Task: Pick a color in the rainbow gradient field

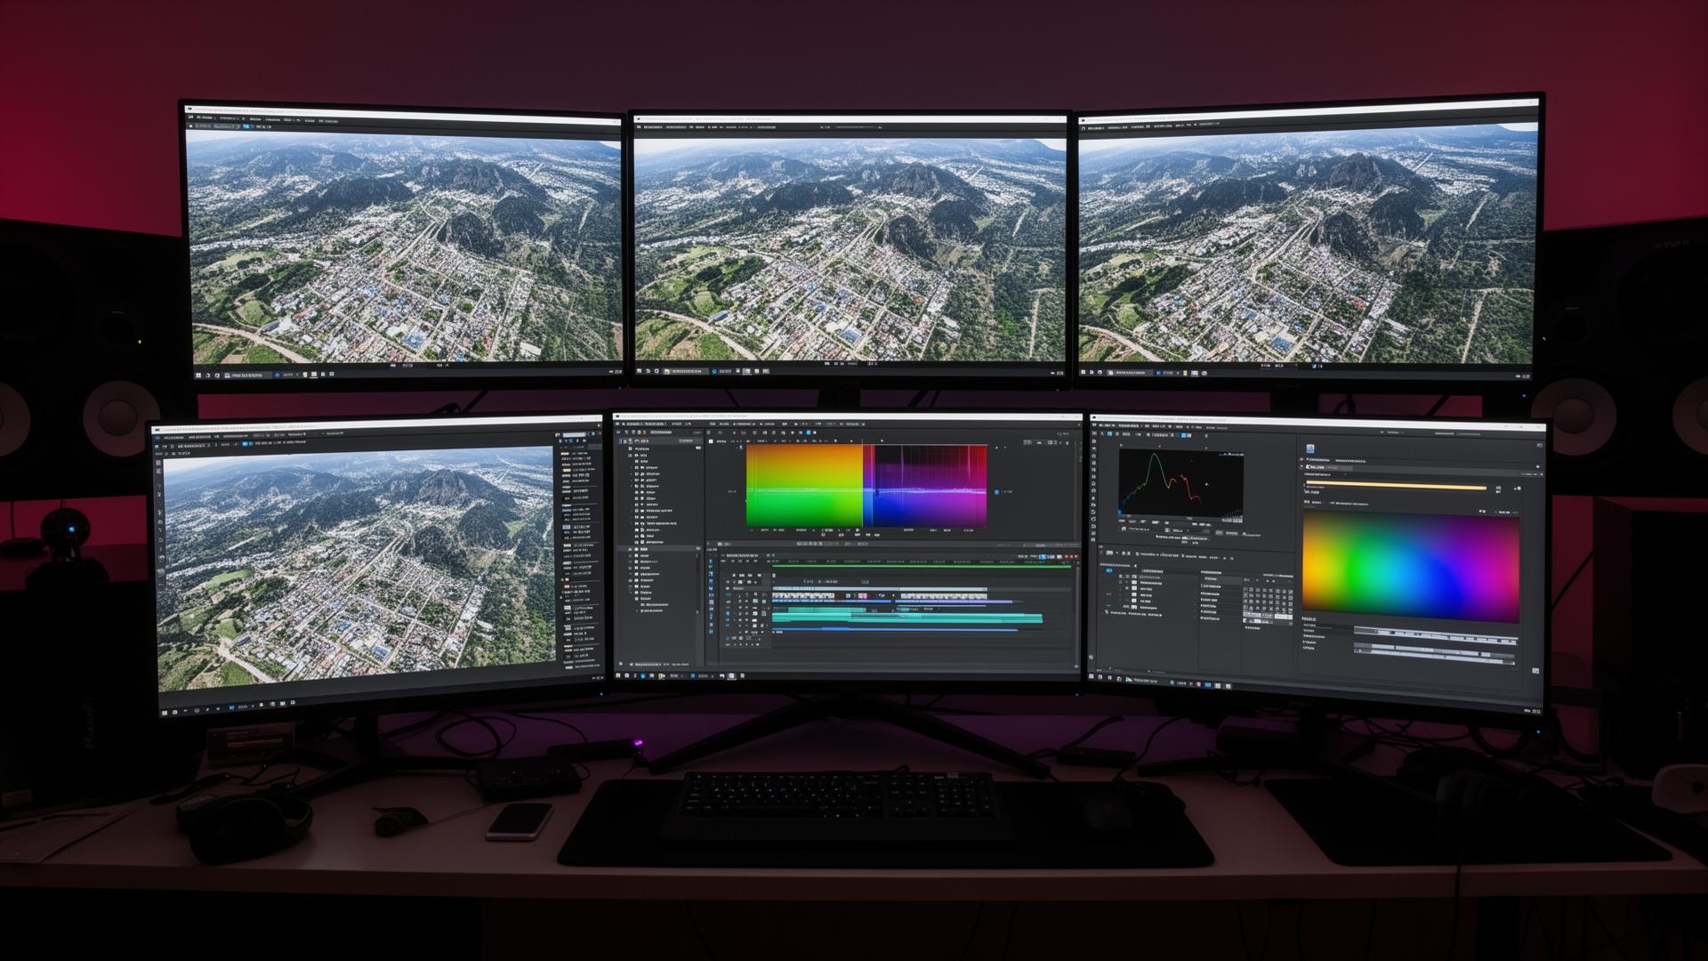Action: 1411,567
